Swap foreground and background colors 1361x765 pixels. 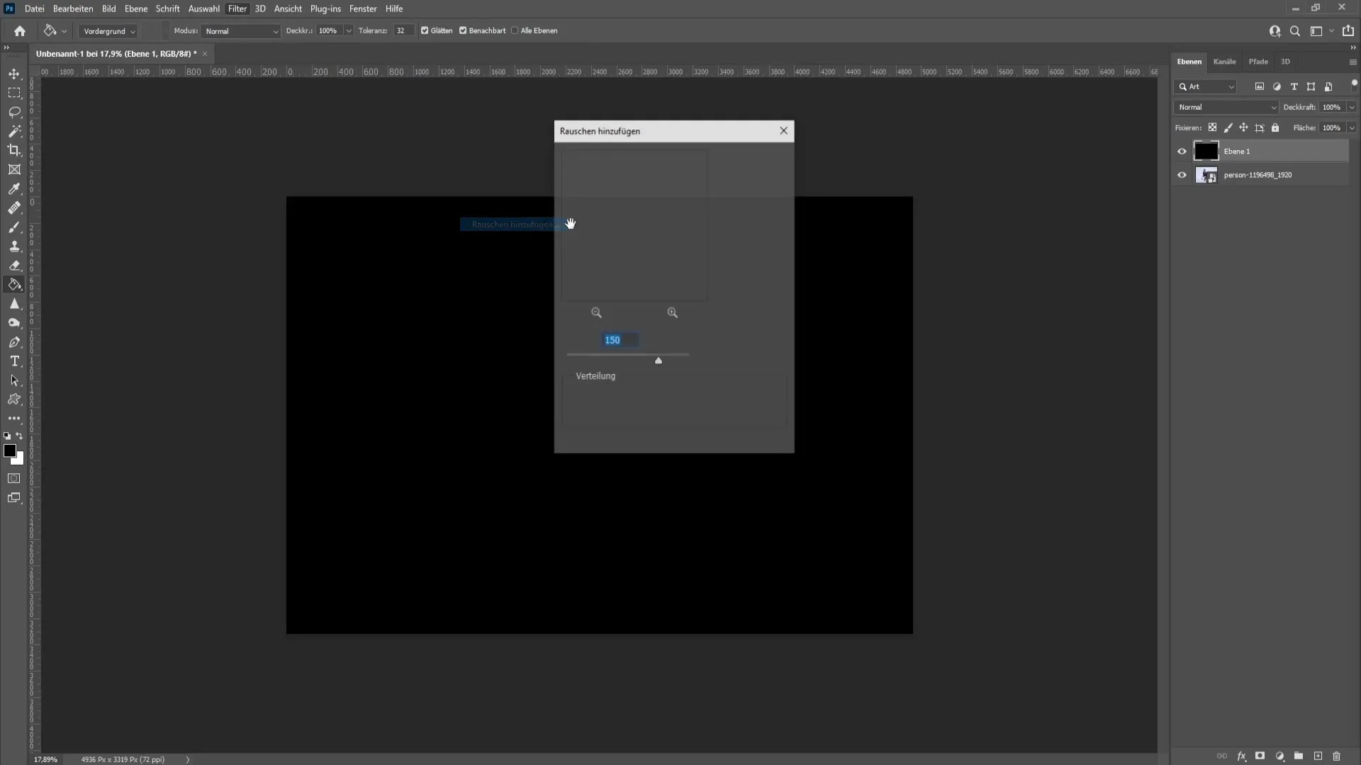point(19,436)
